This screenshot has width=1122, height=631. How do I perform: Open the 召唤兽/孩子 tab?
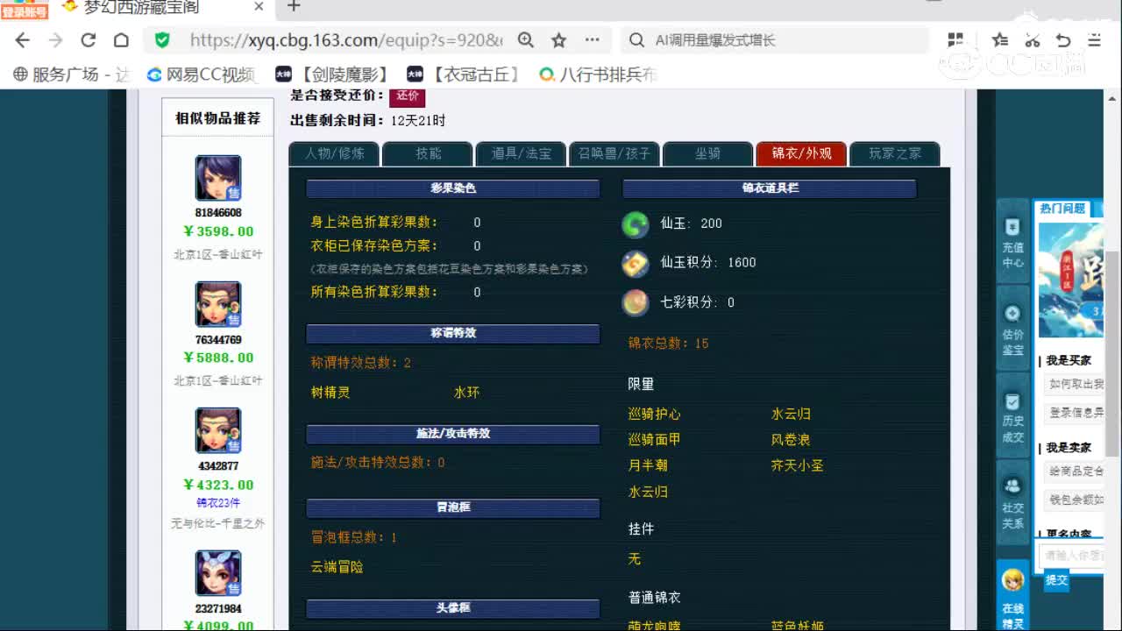click(x=614, y=152)
